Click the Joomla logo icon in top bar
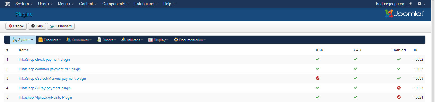435x102 pixels. point(8,4)
